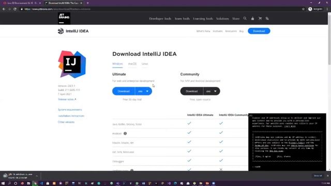331x186 pixels.
Task: Download IntelliJ IDEA Ultimate
Action: click(x=124, y=91)
